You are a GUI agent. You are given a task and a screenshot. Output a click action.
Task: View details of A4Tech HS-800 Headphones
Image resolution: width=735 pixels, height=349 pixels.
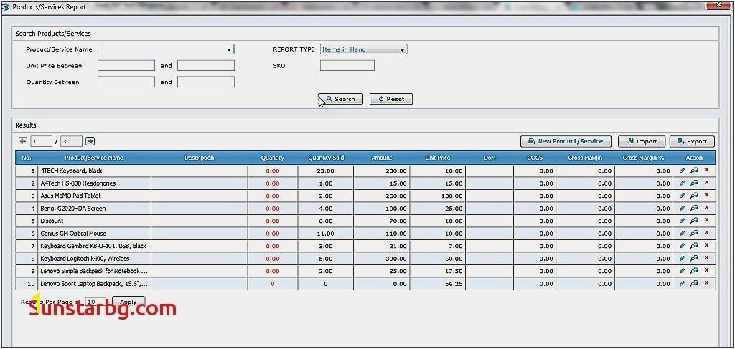tap(694, 183)
